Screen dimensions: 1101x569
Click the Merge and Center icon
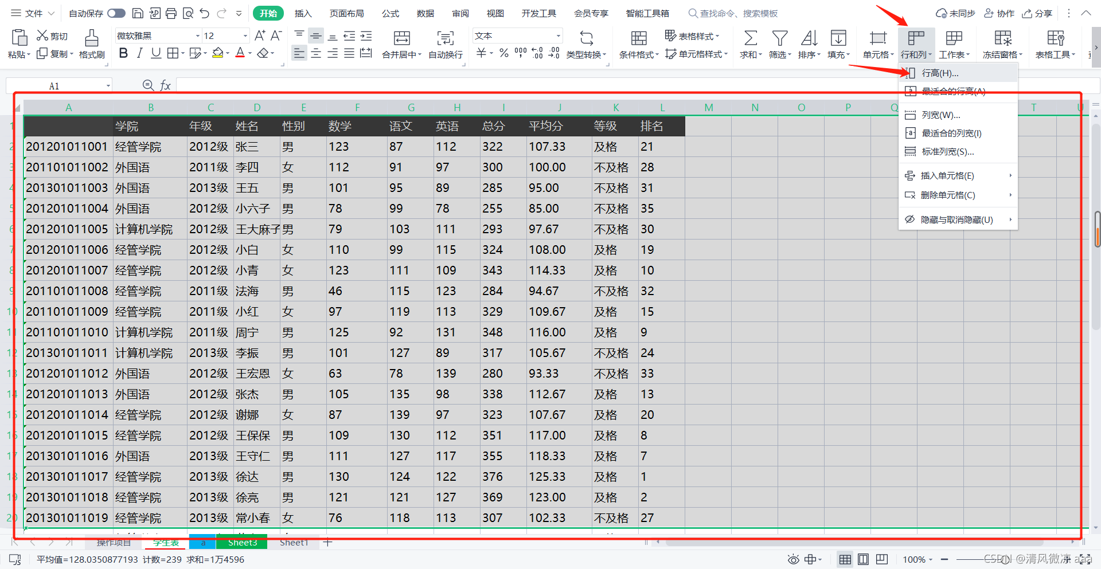click(x=401, y=38)
